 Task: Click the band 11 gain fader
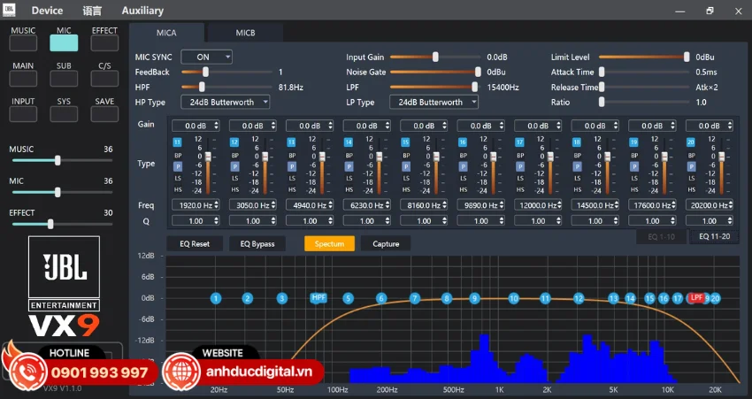pos(208,157)
